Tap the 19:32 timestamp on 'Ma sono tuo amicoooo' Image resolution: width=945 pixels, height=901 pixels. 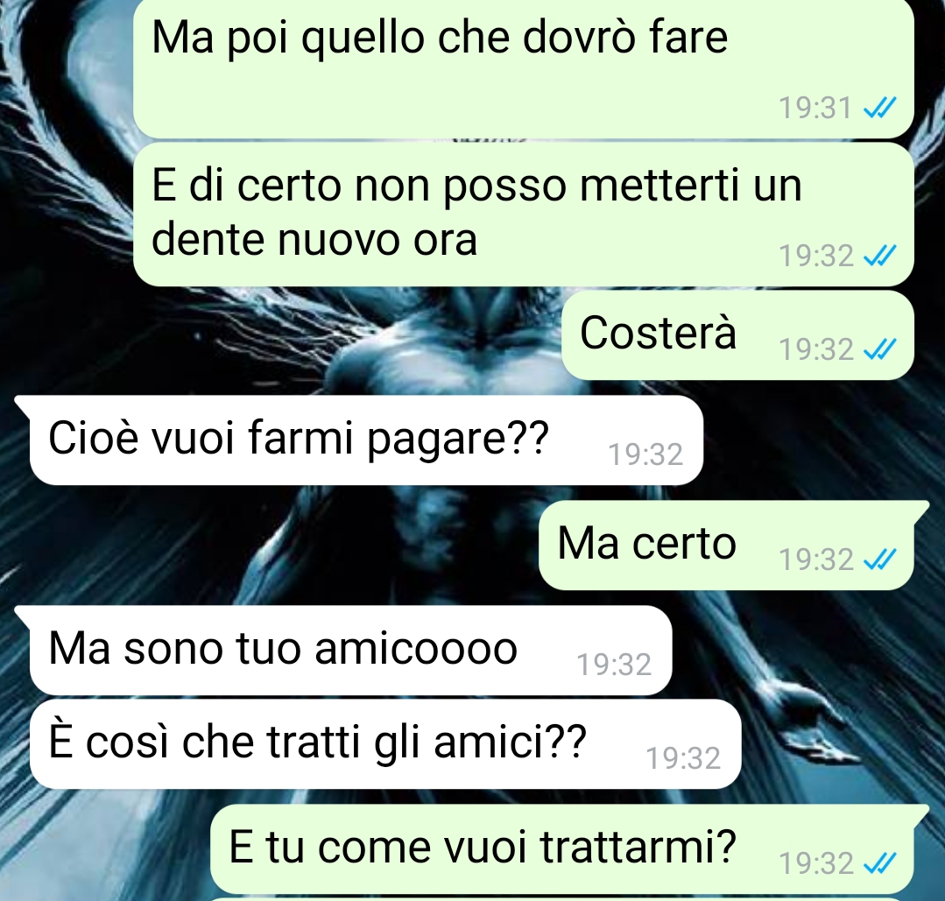[x=614, y=665]
